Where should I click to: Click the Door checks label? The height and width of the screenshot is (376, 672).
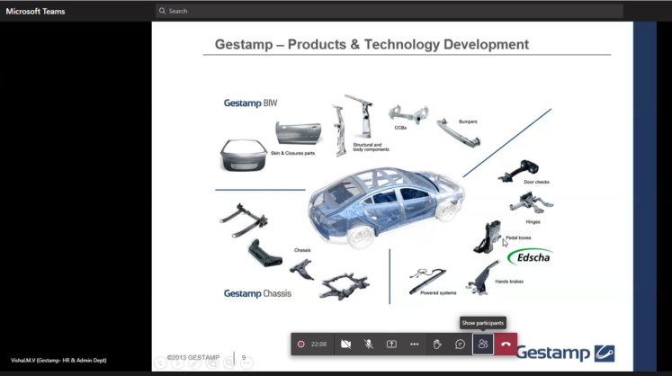pyautogui.click(x=536, y=182)
